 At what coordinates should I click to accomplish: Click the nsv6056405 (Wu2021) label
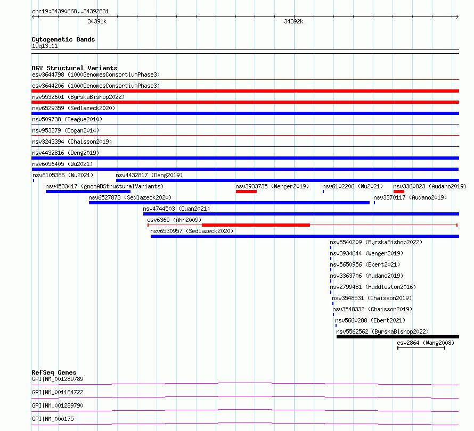62,164
